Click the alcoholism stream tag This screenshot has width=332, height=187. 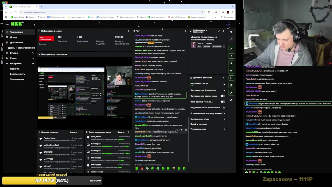[217, 46]
